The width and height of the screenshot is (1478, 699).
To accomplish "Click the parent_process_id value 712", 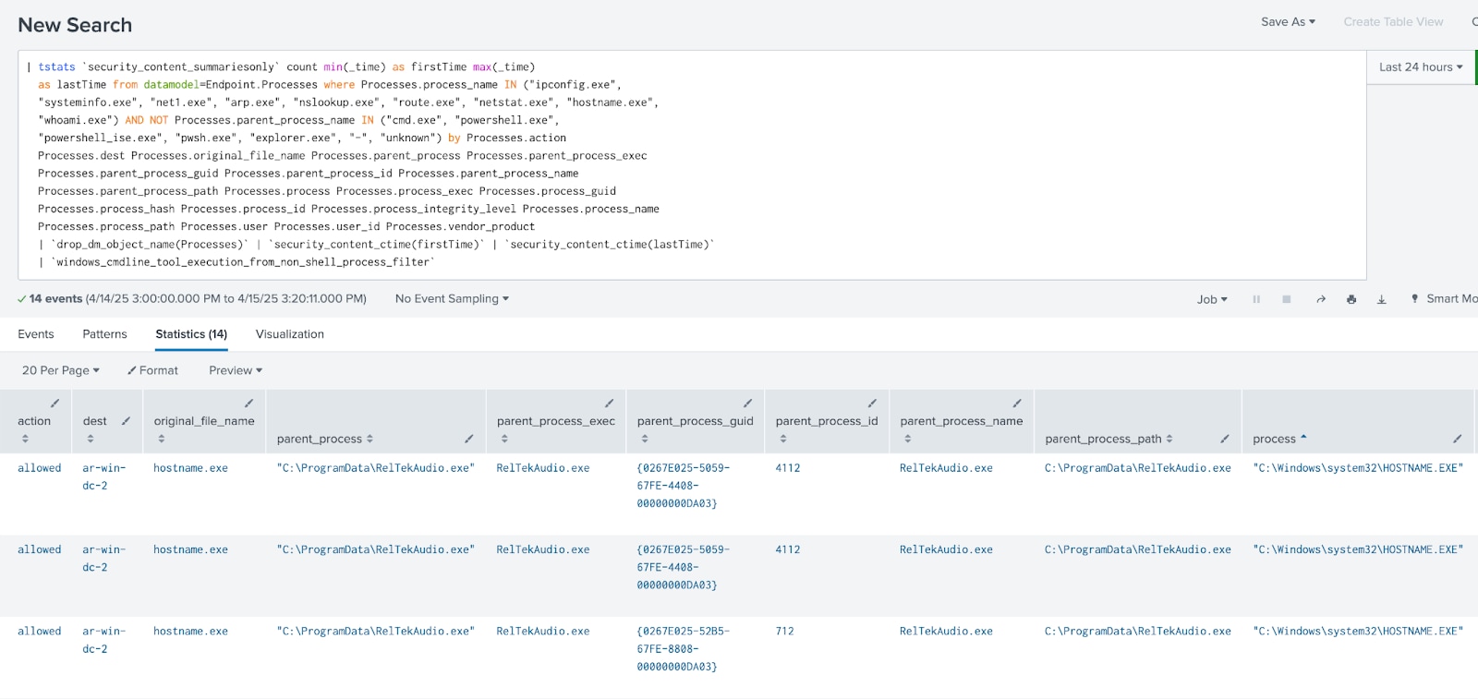I will point(784,632).
